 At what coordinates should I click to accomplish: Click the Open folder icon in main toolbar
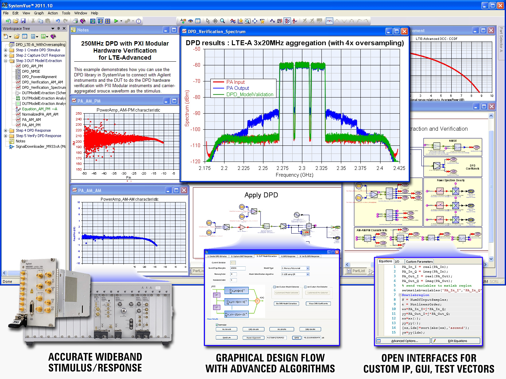(16, 21)
